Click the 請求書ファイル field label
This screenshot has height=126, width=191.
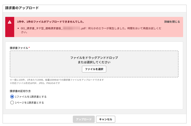19,48
